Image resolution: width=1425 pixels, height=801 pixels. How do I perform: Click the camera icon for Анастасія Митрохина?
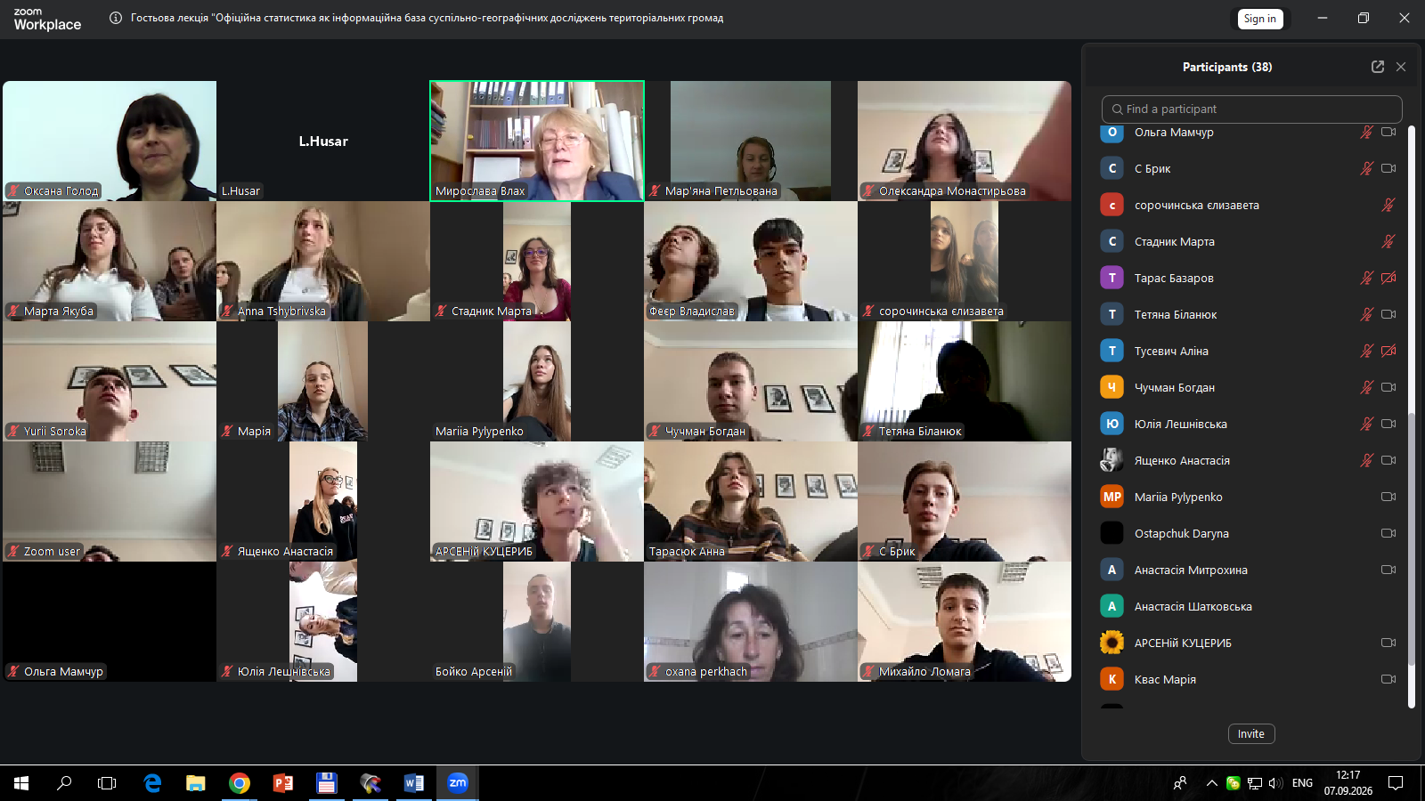1388,570
